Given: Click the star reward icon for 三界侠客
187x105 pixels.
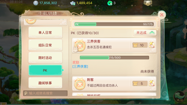Looking at the screenshot, I should click(x=152, y=45).
